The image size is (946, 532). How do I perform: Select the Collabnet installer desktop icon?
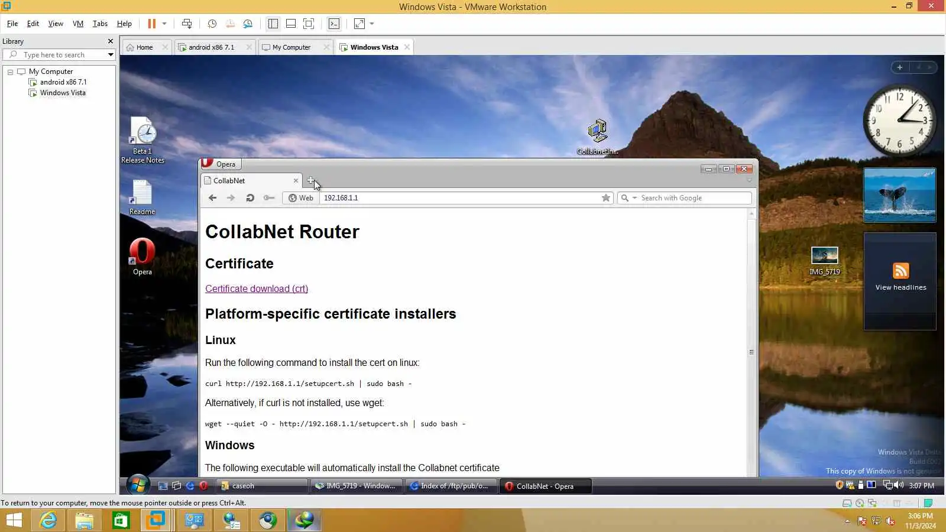pos(597,137)
